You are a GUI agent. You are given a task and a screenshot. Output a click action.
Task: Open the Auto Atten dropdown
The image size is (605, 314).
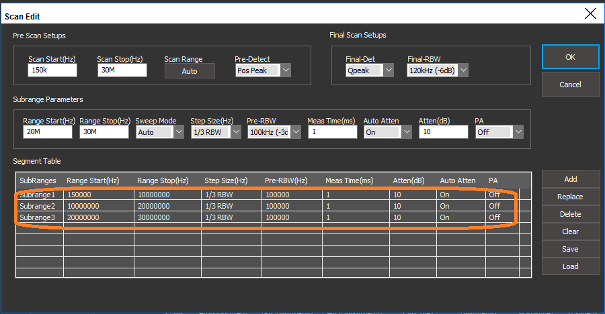pos(407,132)
